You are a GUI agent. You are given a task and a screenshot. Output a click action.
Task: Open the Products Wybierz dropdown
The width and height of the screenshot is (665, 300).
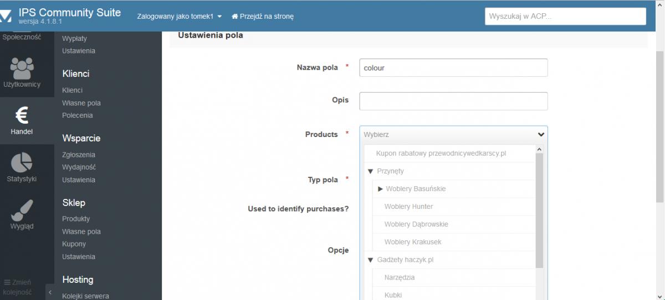pyautogui.click(x=453, y=134)
